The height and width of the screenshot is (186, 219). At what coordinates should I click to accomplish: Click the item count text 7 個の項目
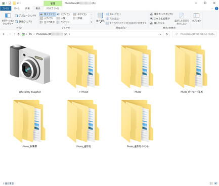pos(8,183)
